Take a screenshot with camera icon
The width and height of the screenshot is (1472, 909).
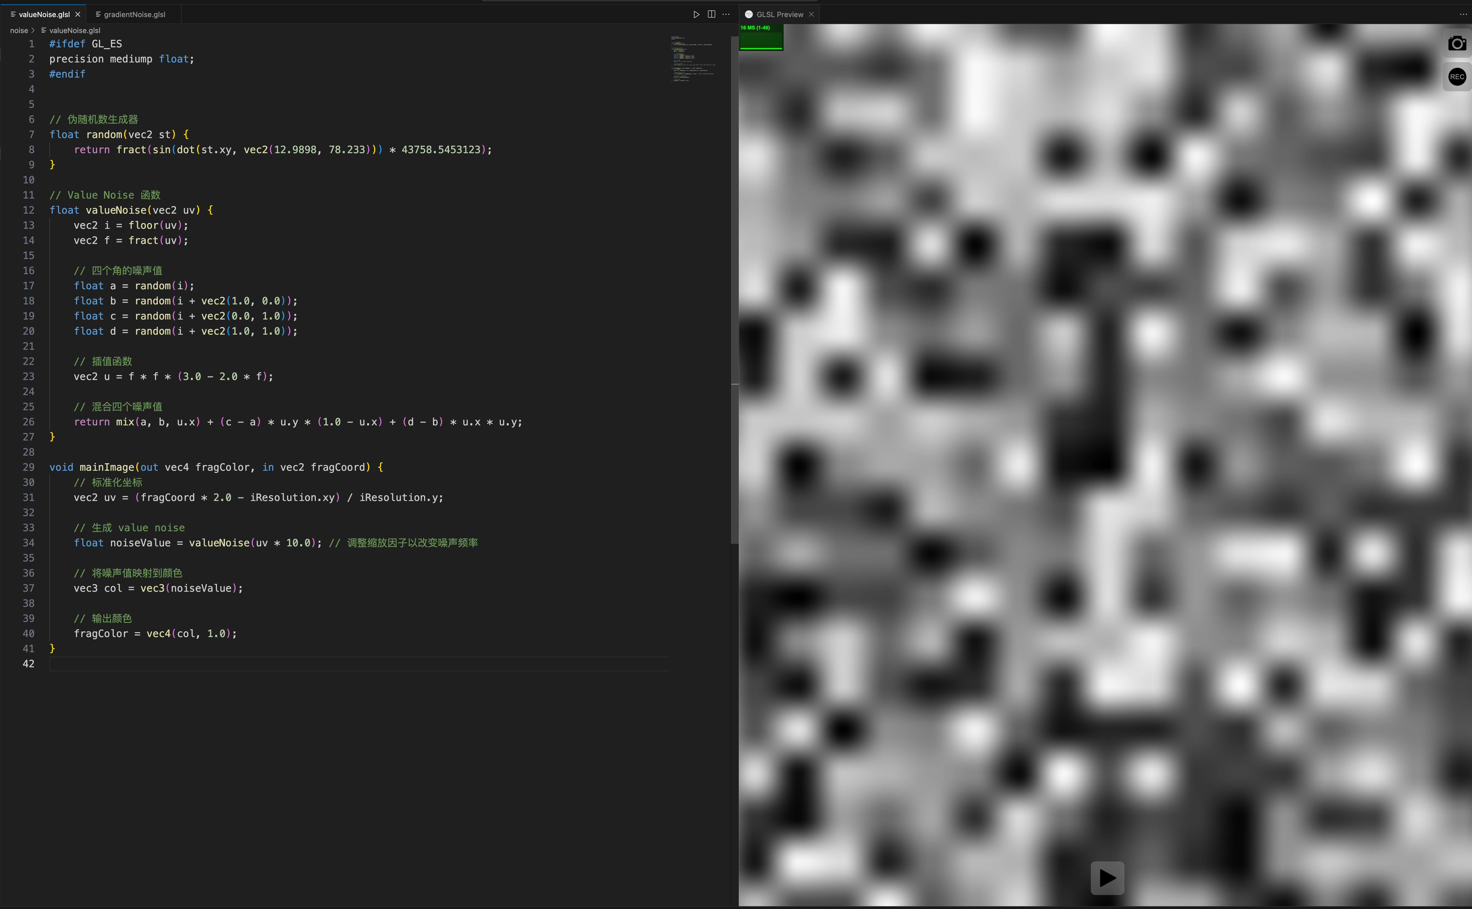coord(1456,43)
